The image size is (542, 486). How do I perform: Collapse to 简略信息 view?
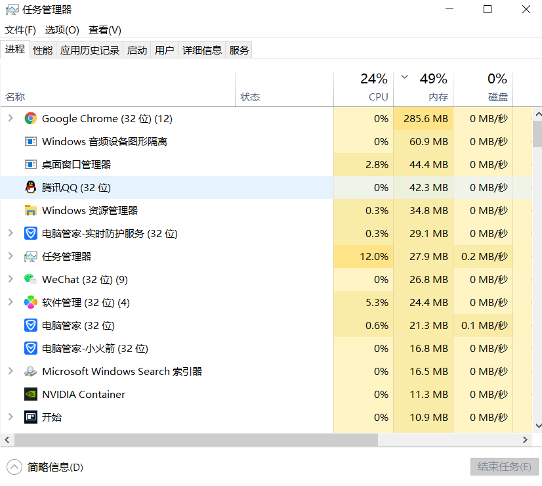[x=45, y=468]
